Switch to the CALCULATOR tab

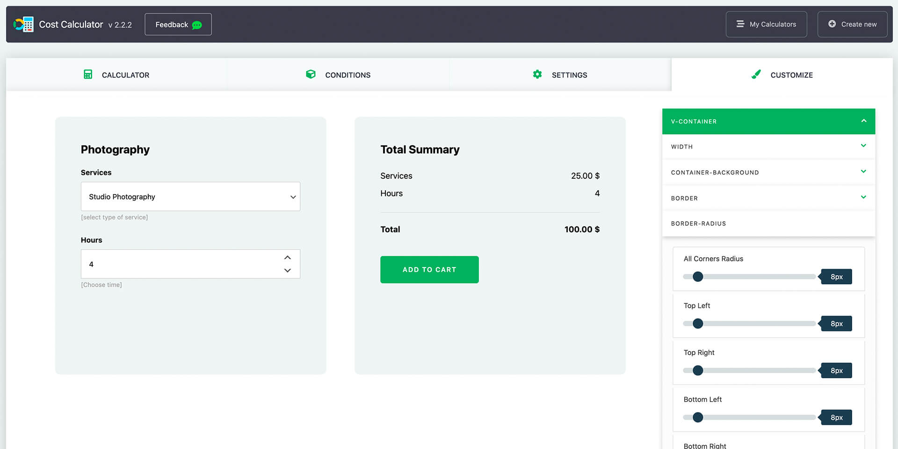pyautogui.click(x=125, y=75)
